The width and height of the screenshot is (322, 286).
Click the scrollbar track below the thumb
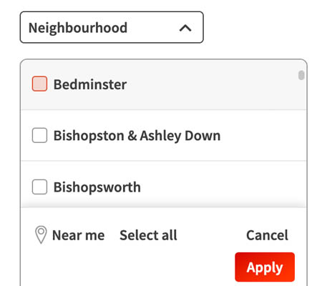click(x=301, y=143)
